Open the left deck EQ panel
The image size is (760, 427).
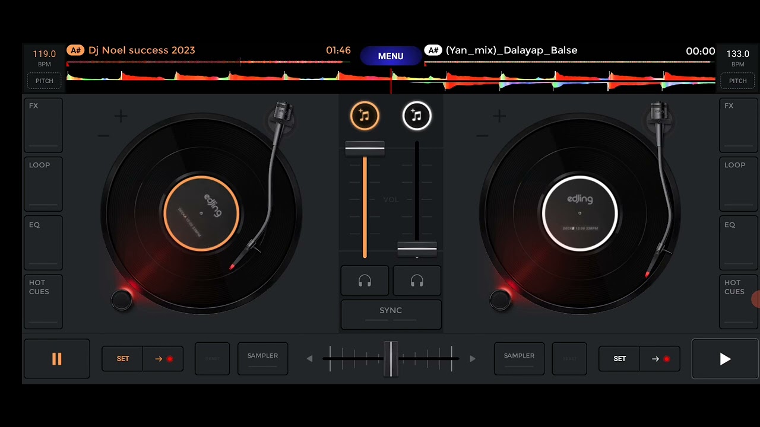coord(43,244)
